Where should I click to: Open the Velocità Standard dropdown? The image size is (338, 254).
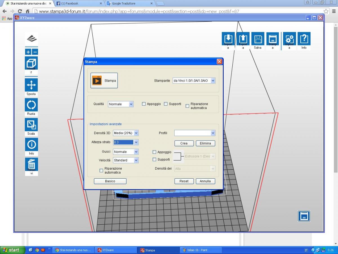tap(126, 160)
